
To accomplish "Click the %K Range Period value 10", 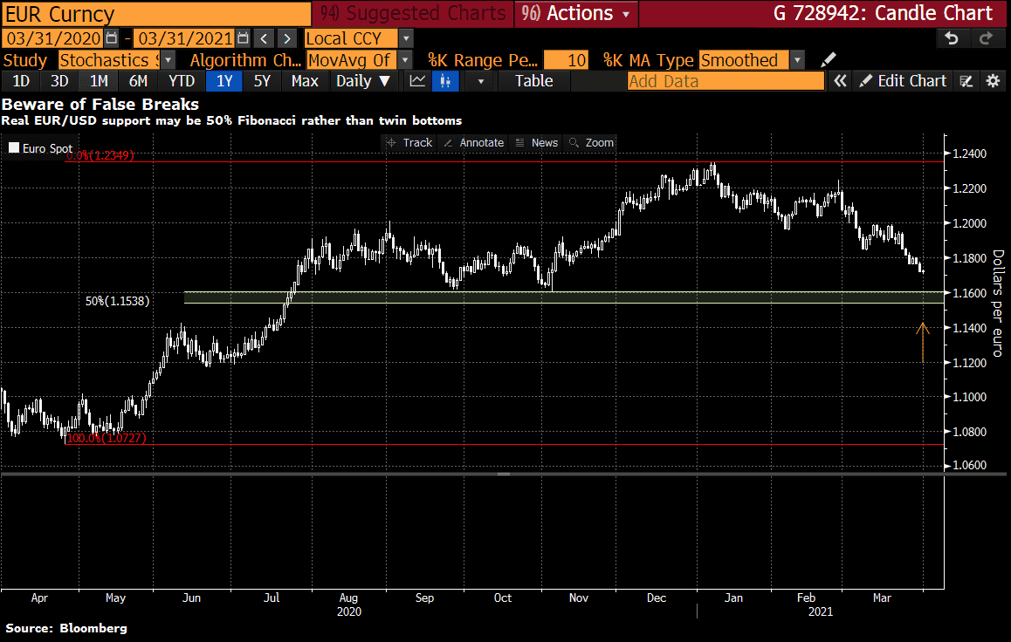I will point(566,60).
